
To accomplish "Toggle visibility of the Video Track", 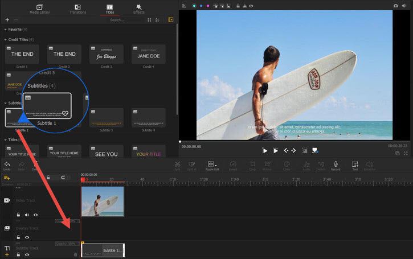I will (35, 215).
